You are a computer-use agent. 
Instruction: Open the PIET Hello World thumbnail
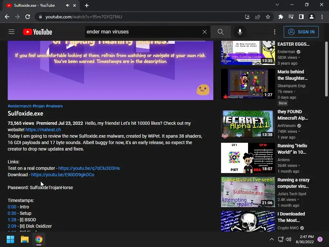tap(248, 158)
